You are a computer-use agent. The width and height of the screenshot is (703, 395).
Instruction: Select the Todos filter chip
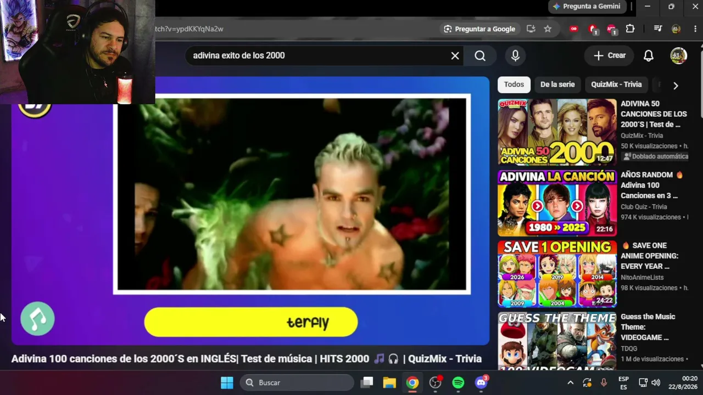514,84
